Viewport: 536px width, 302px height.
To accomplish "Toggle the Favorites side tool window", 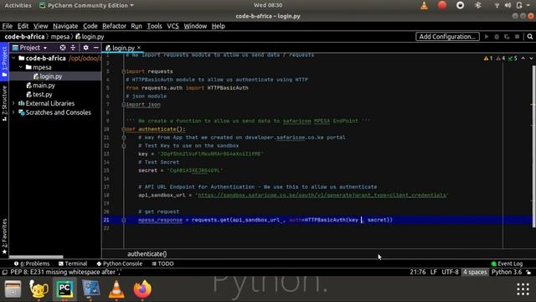I will (4, 237).
